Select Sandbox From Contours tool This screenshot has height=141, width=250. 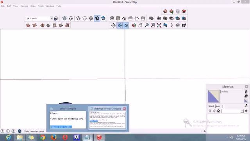click(x=28, y=25)
